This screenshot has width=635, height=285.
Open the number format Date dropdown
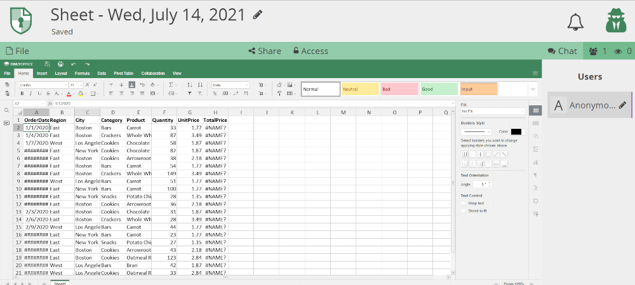(x=231, y=85)
